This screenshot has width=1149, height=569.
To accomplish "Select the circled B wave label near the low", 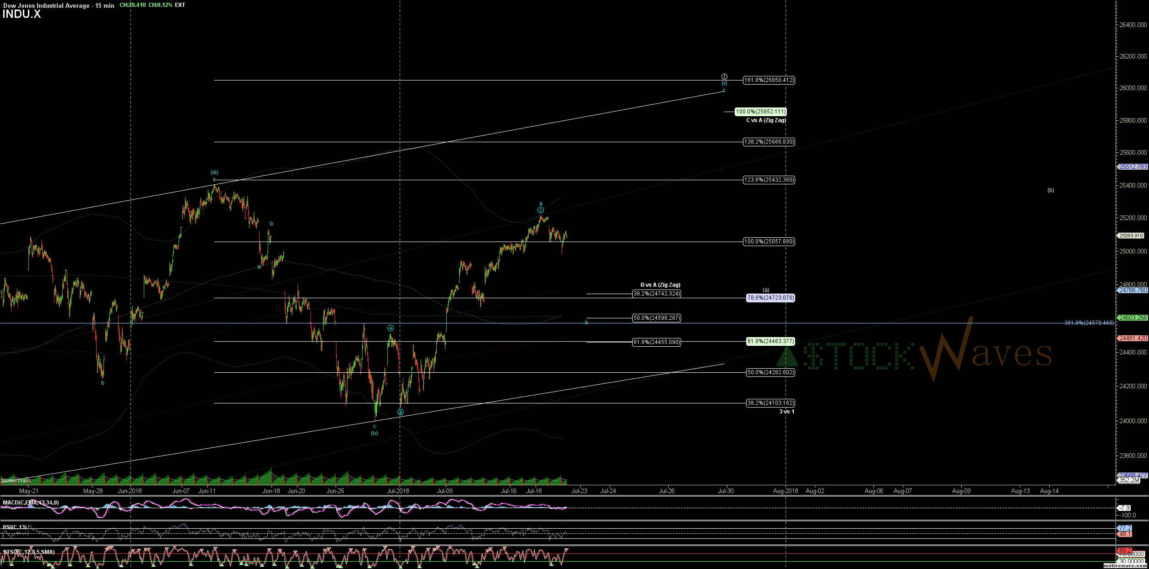I will 401,412.
